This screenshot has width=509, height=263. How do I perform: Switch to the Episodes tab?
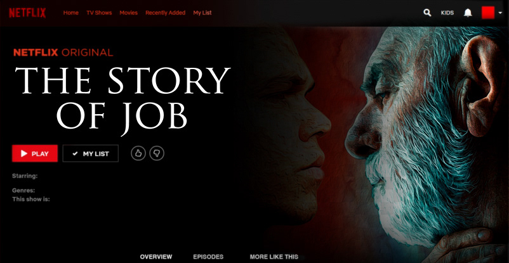pos(208,257)
